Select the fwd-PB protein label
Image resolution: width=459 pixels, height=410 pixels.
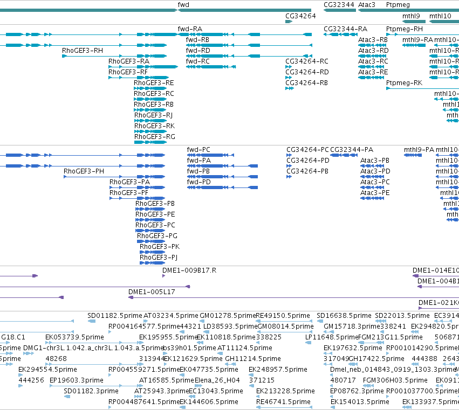click(198, 171)
